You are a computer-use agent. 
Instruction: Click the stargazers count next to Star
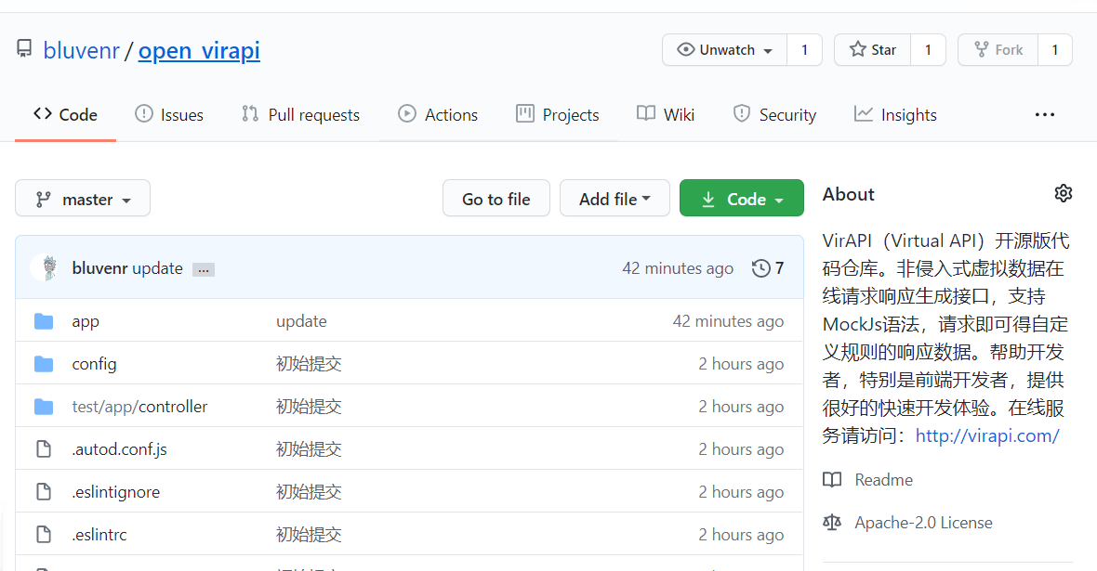(929, 49)
